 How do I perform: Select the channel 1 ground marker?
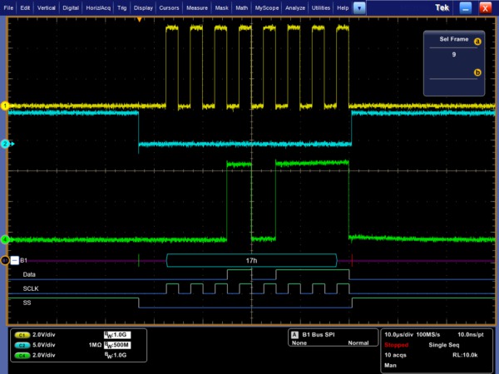4,106
